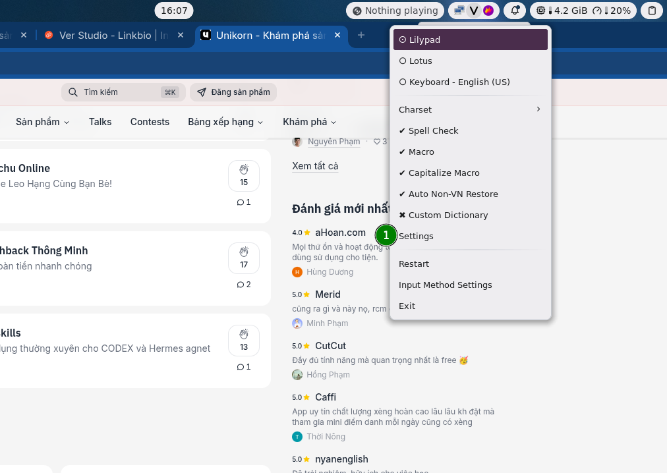The image size is (667, 473).
Task: Choose Restart in the input menu
Action: tap(471, 264)
